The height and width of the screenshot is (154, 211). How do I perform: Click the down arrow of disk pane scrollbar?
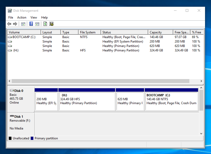[x=201, y=133]
